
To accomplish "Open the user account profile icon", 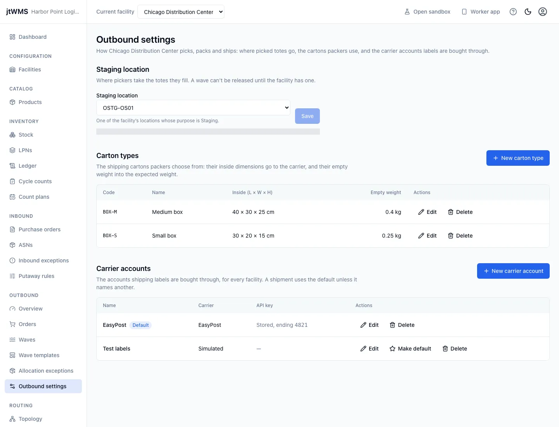I will pyautogui.click(x=543, y=12).
